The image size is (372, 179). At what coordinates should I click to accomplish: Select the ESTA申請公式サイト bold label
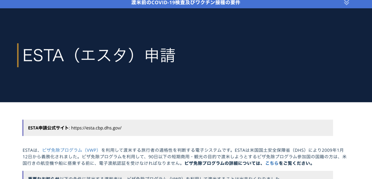[48, 128]
